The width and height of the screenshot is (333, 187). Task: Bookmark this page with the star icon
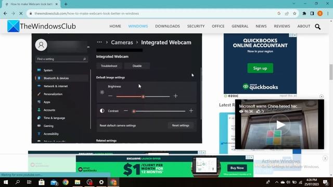point(294,14)
